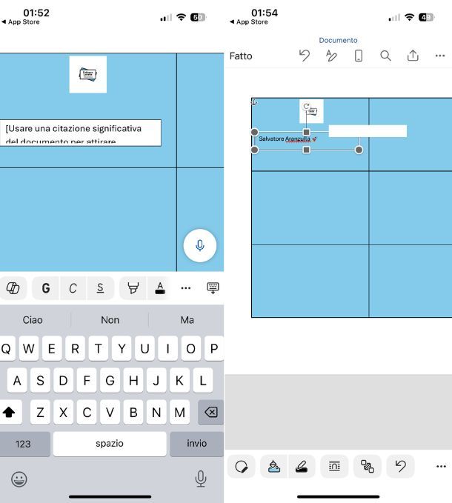Toggle bold formatting (G)
The width and height of the screenshot is (452, 503).
click(x=46, y=287)
